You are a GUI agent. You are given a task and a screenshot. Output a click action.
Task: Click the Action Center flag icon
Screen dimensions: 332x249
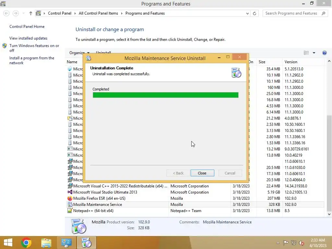(286, 243)
